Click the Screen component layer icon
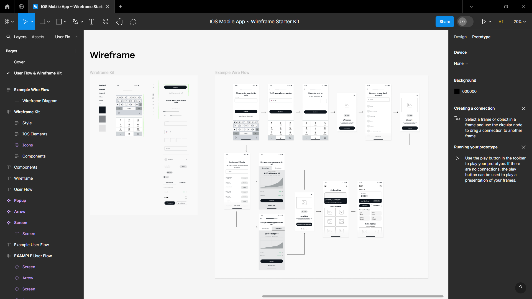 (9, 223)
